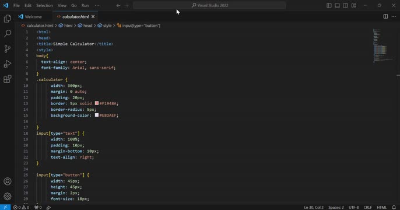
Task: Expand the hidden menu items ellipsis
Action: coord(97,5)
